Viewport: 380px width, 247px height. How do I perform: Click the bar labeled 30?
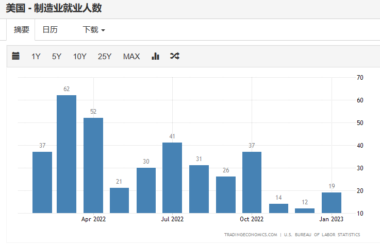(146, 190)
